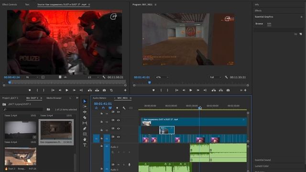This screenshot has height=172, width=306.
Task: Export frame from the Program monitor
Action: [228, 90]
